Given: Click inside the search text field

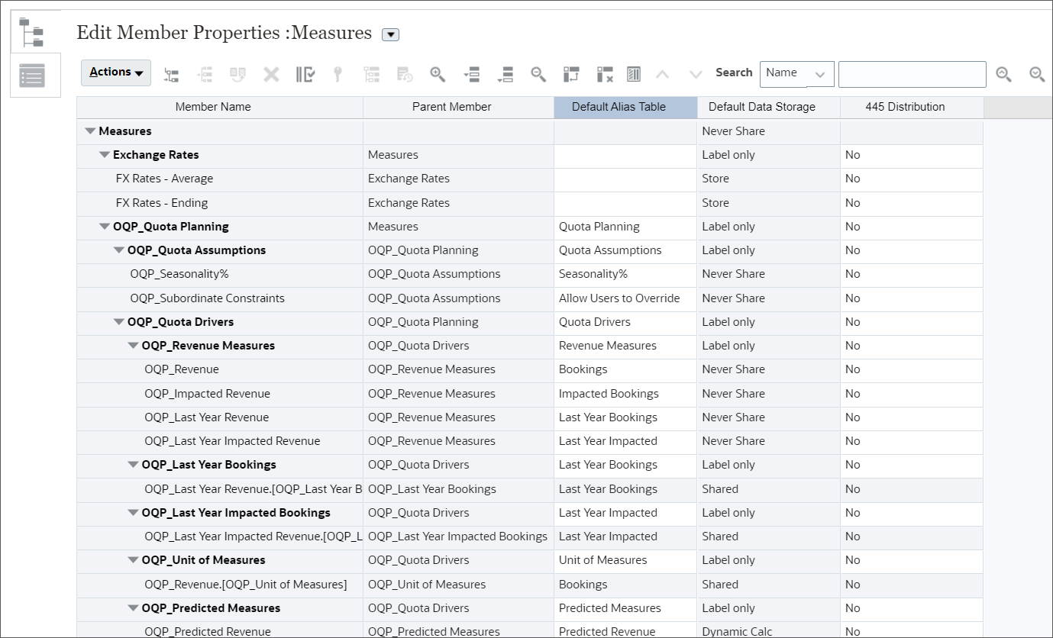Looking at the screenshot, I should (912, 73).
